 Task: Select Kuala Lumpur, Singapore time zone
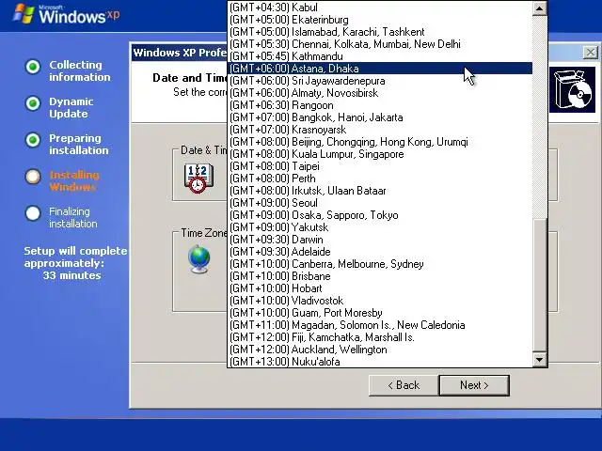click(380, 154)
